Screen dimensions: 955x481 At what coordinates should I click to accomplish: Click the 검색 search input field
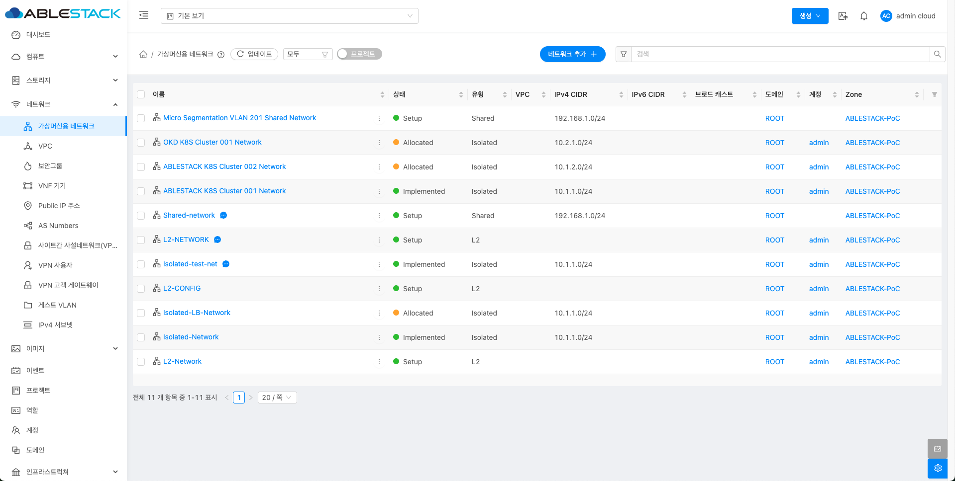(x=780, y=54)
